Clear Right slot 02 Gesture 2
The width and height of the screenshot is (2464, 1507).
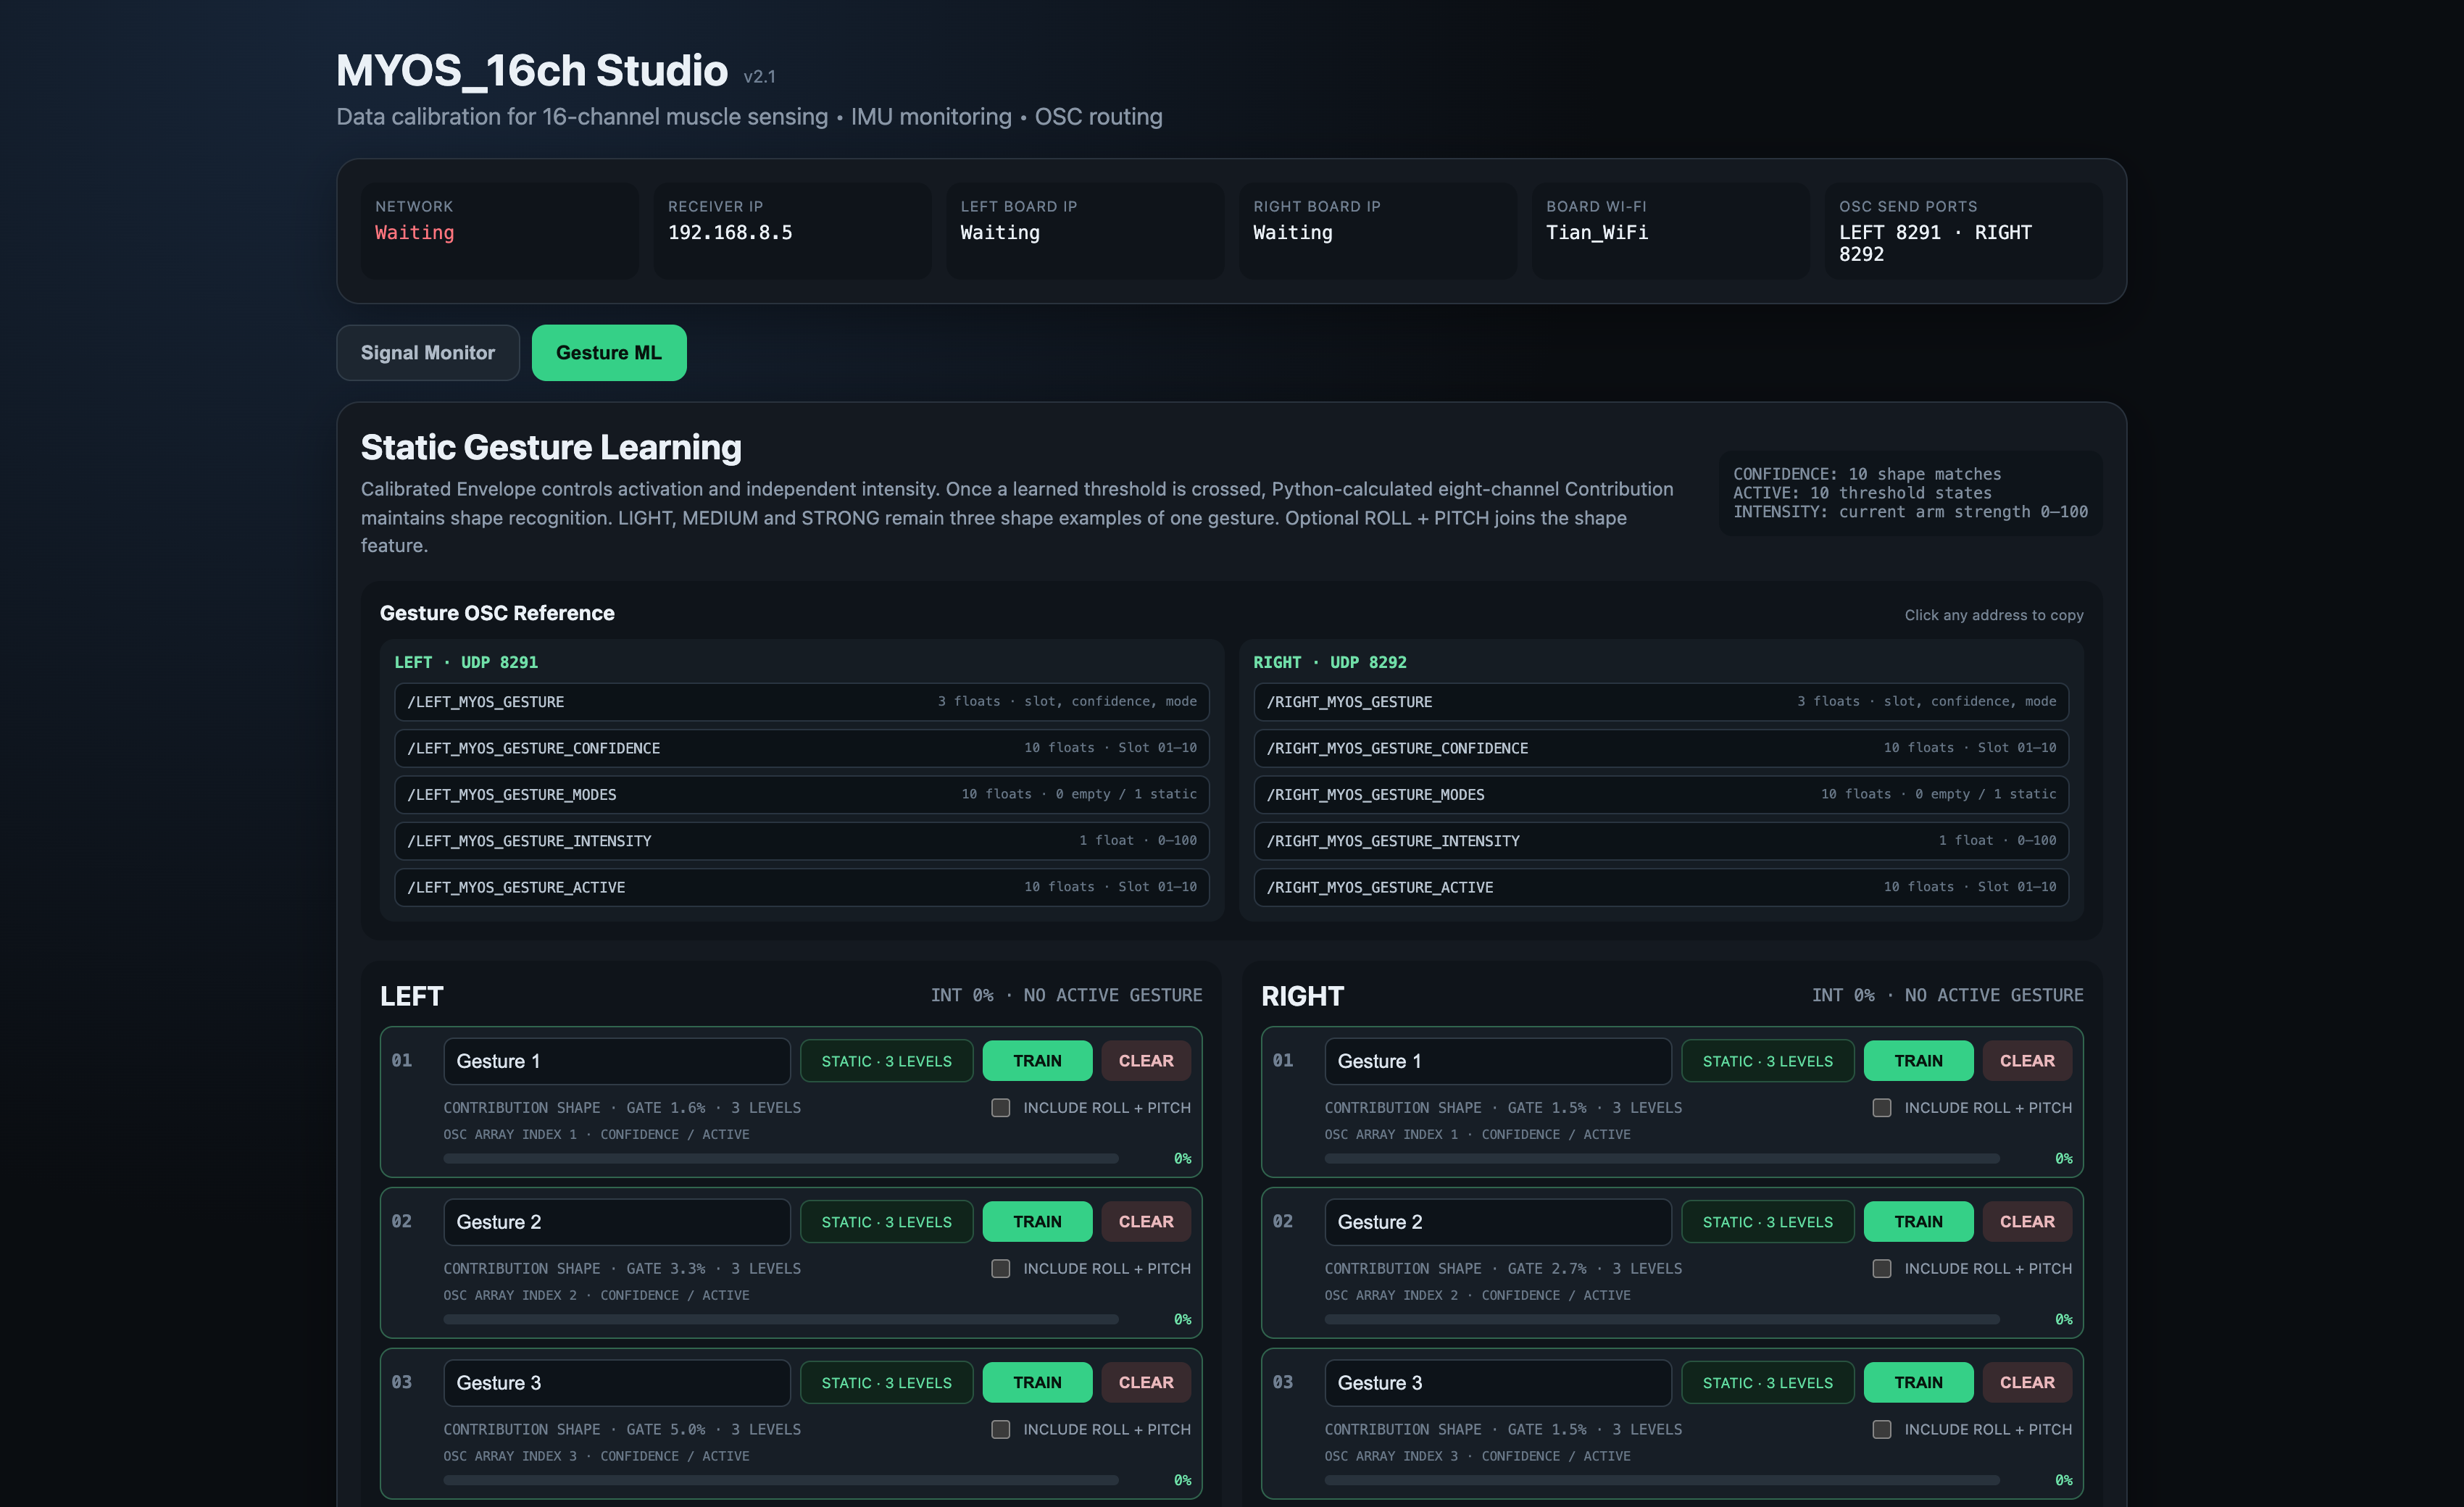click(x=2027, y=1221)
